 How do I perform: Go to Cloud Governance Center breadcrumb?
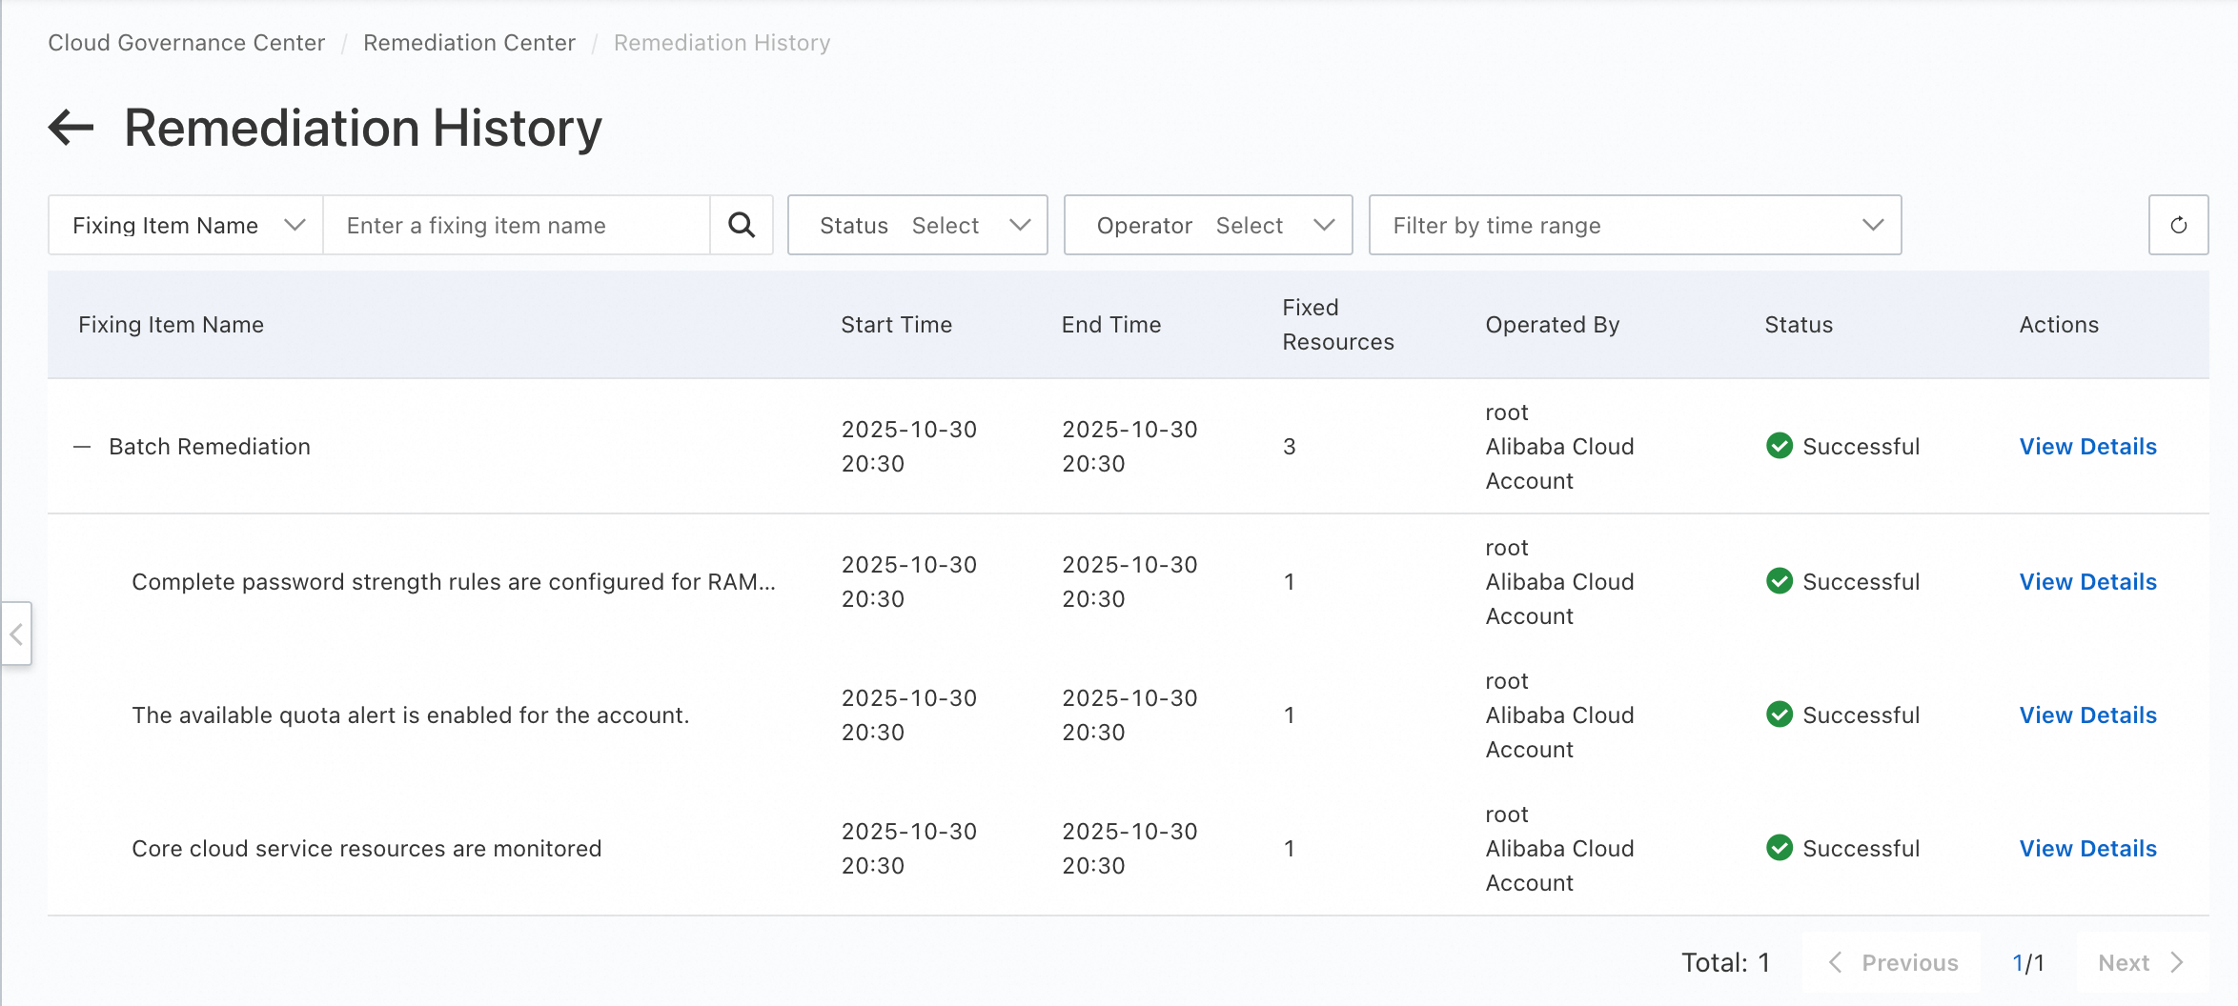(187, 43)
